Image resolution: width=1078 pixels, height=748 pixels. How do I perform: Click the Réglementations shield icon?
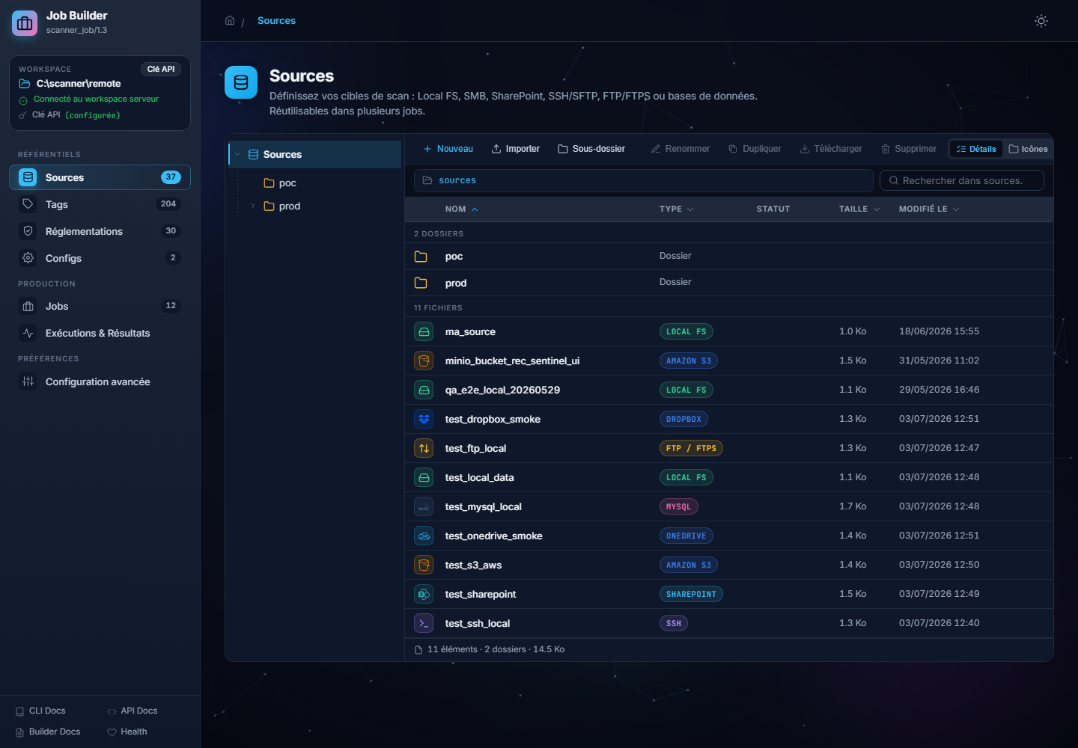click(28, 231)
